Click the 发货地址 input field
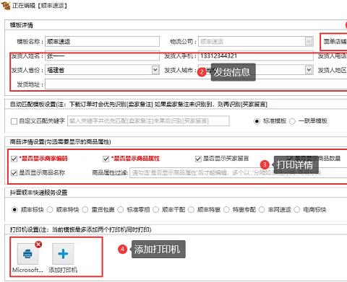The height and width of the screenshot is (282, 347). (196, 84)
